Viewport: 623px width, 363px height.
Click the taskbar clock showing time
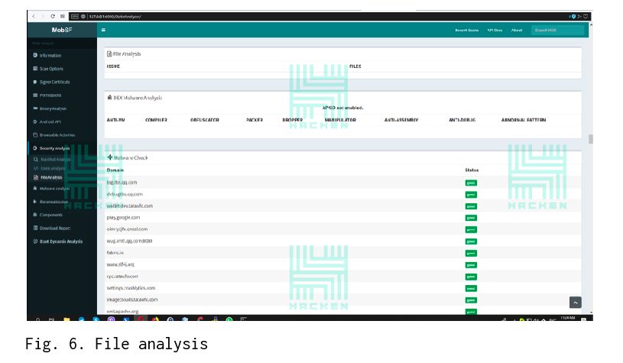(x=568, y=318)
